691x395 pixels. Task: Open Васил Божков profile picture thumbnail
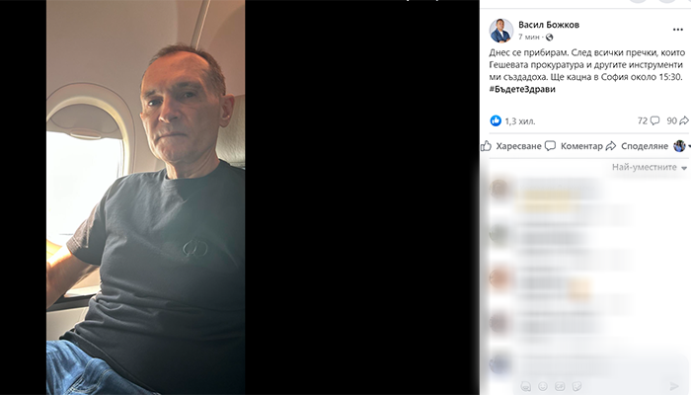(x=501, y=31)
